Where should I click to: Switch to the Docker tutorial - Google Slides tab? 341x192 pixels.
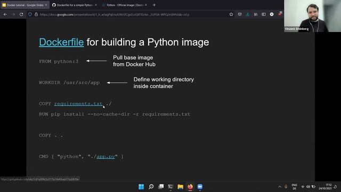(25, 5)
